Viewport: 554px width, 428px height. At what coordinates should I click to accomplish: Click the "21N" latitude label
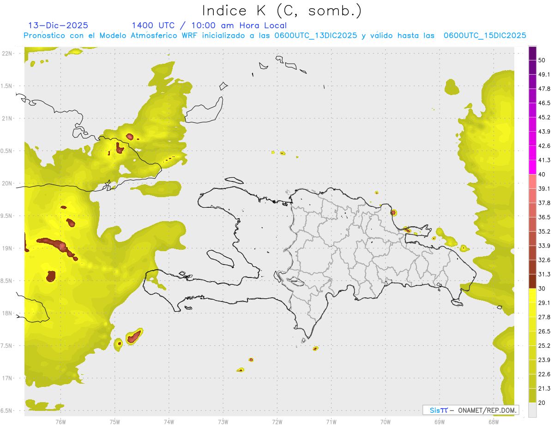(8, 118)
